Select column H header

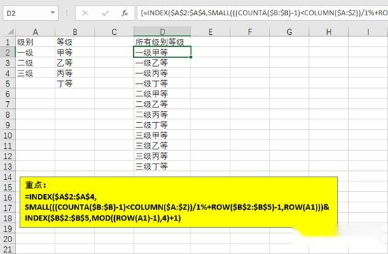(328, 31)
